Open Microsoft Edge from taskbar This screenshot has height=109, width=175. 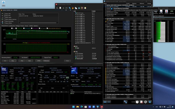[x=81, y=107]
